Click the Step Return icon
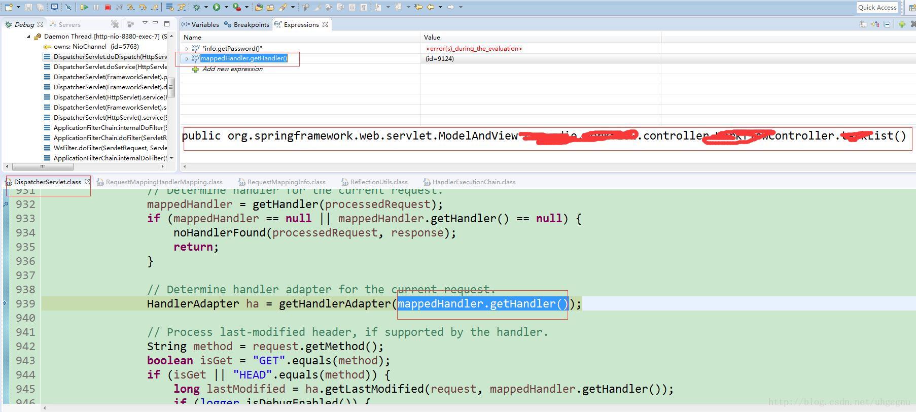 click(x=154, y=7)
